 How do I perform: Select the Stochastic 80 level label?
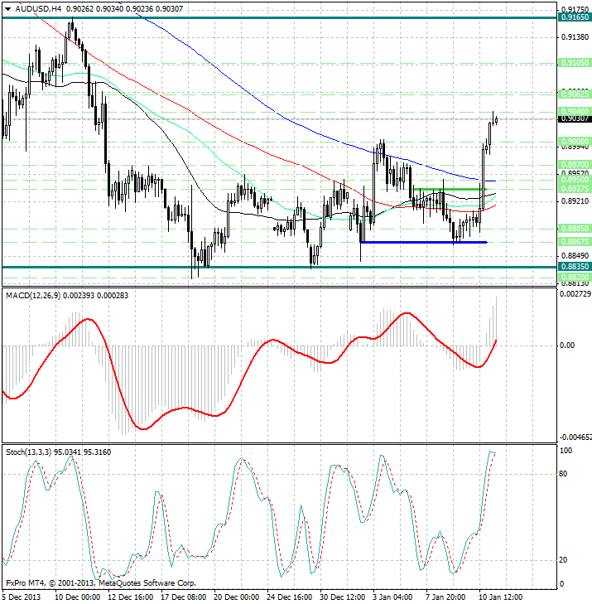563,473
